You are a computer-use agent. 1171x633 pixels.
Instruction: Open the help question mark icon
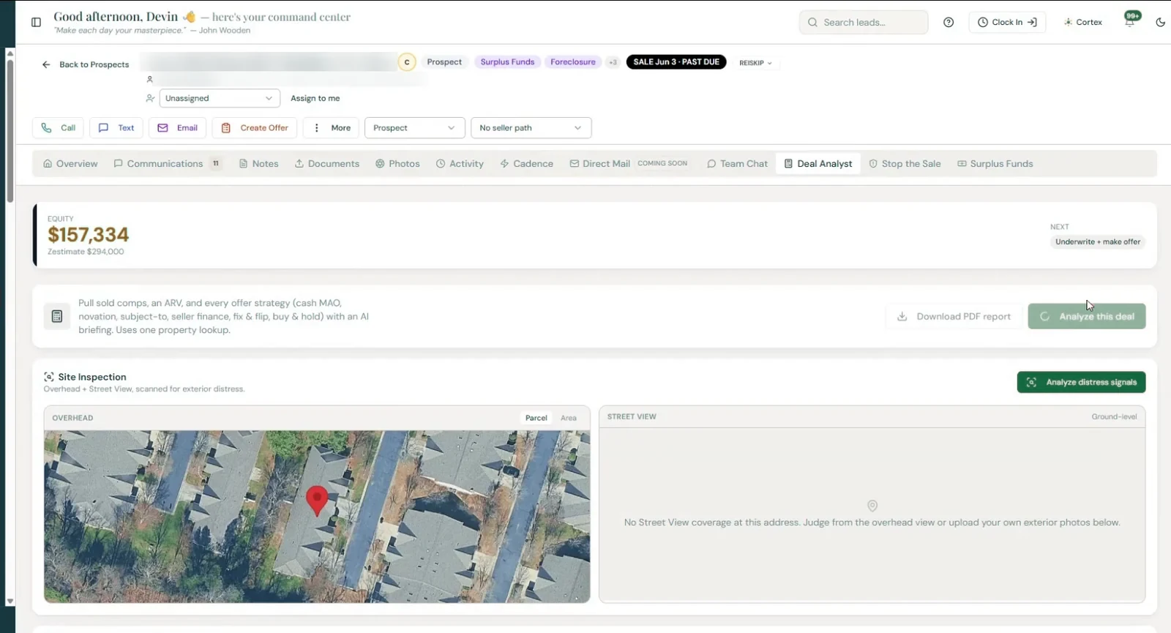(x=949, y=22)
